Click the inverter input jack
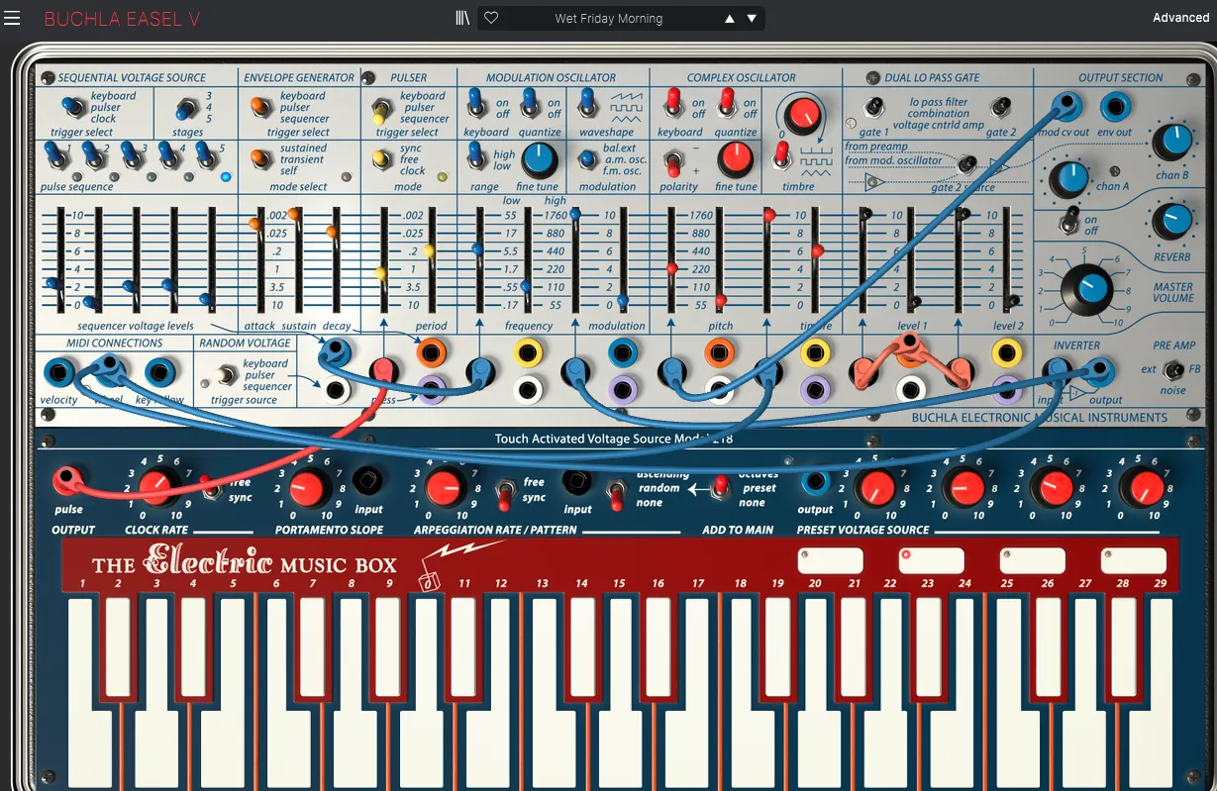 click(x=1057, y=372)
